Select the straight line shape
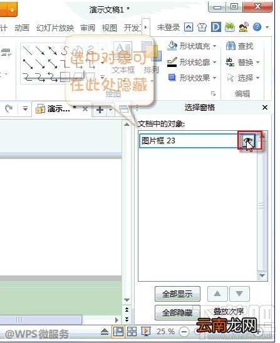The image size is (280, 343). pyautogui.click(x=28, y=51)
